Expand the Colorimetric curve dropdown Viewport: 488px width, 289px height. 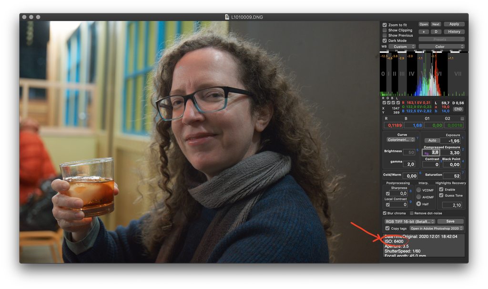tap(401, 140)
